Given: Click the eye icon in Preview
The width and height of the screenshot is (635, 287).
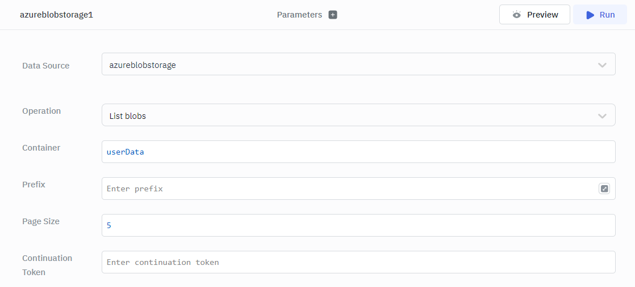Looking at the screenshot, I should [x=516, y=15].
